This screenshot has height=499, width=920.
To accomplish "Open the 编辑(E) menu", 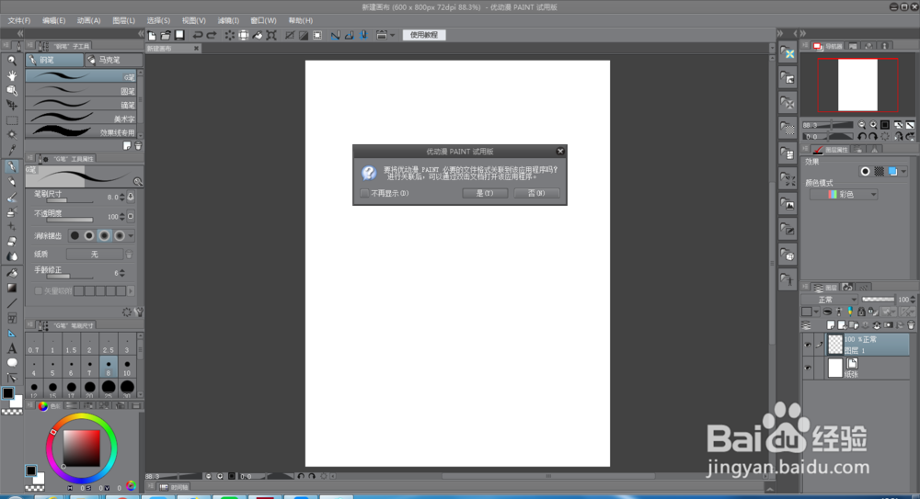I will (53, 20).
